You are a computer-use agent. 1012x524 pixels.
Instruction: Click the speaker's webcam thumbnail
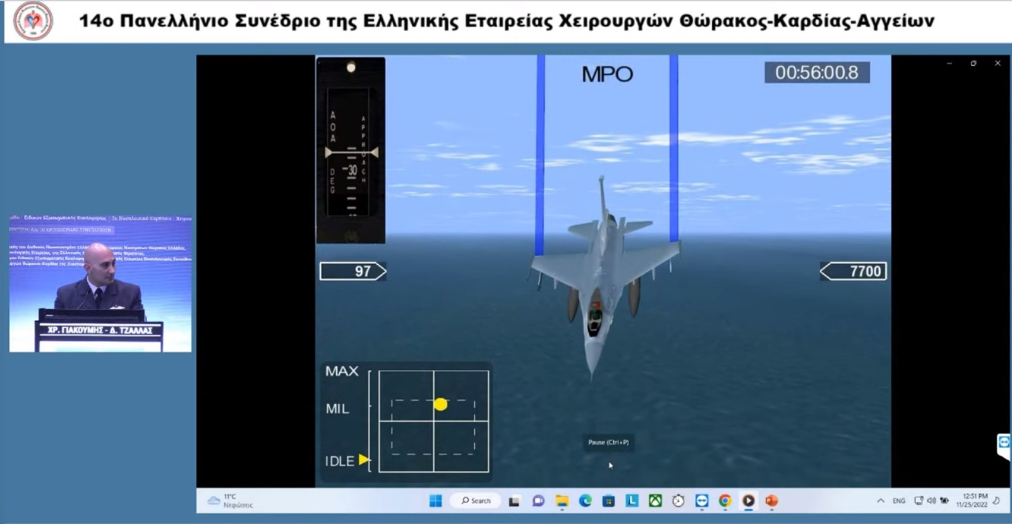pos(100,283)
